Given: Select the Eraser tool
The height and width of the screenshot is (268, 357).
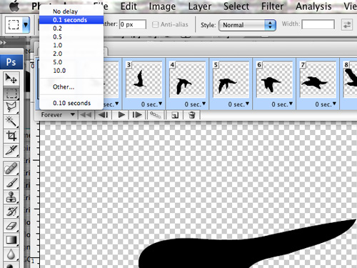Looking at the screenshot, I should pyautogui.click(x=11, y=226).
